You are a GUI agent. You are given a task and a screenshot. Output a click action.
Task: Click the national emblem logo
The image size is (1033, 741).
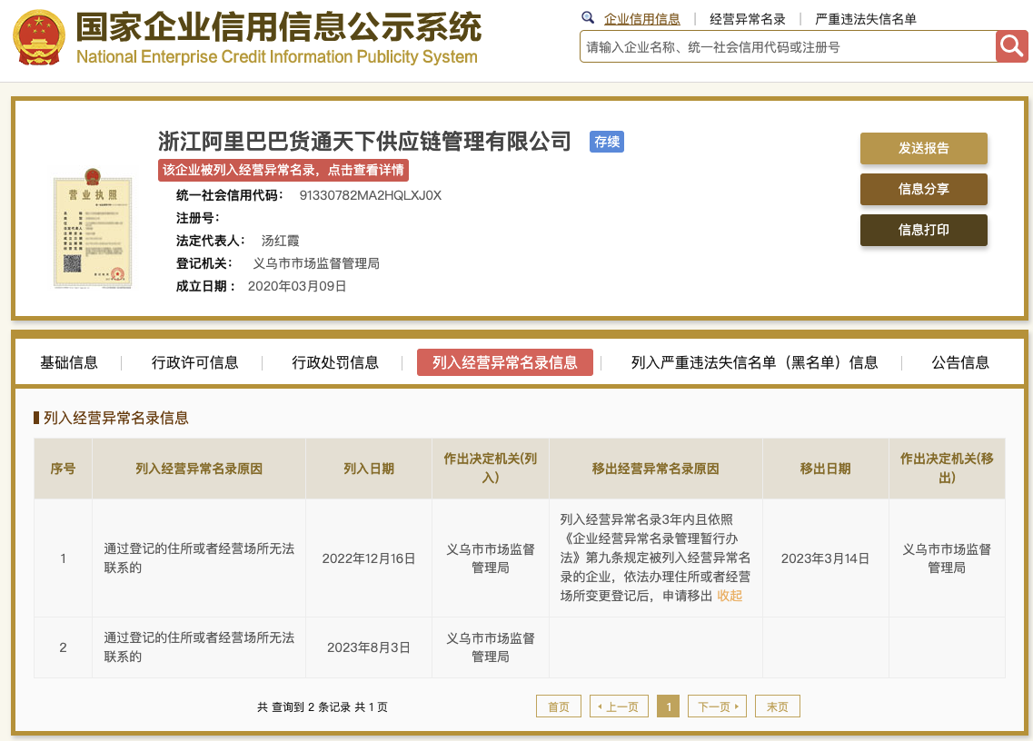click(x=39, y=37)
